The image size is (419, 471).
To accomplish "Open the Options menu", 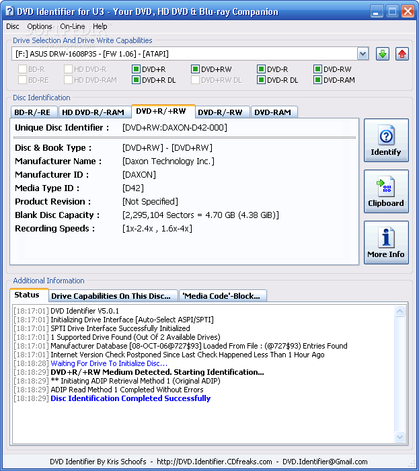I will [39, 26].
